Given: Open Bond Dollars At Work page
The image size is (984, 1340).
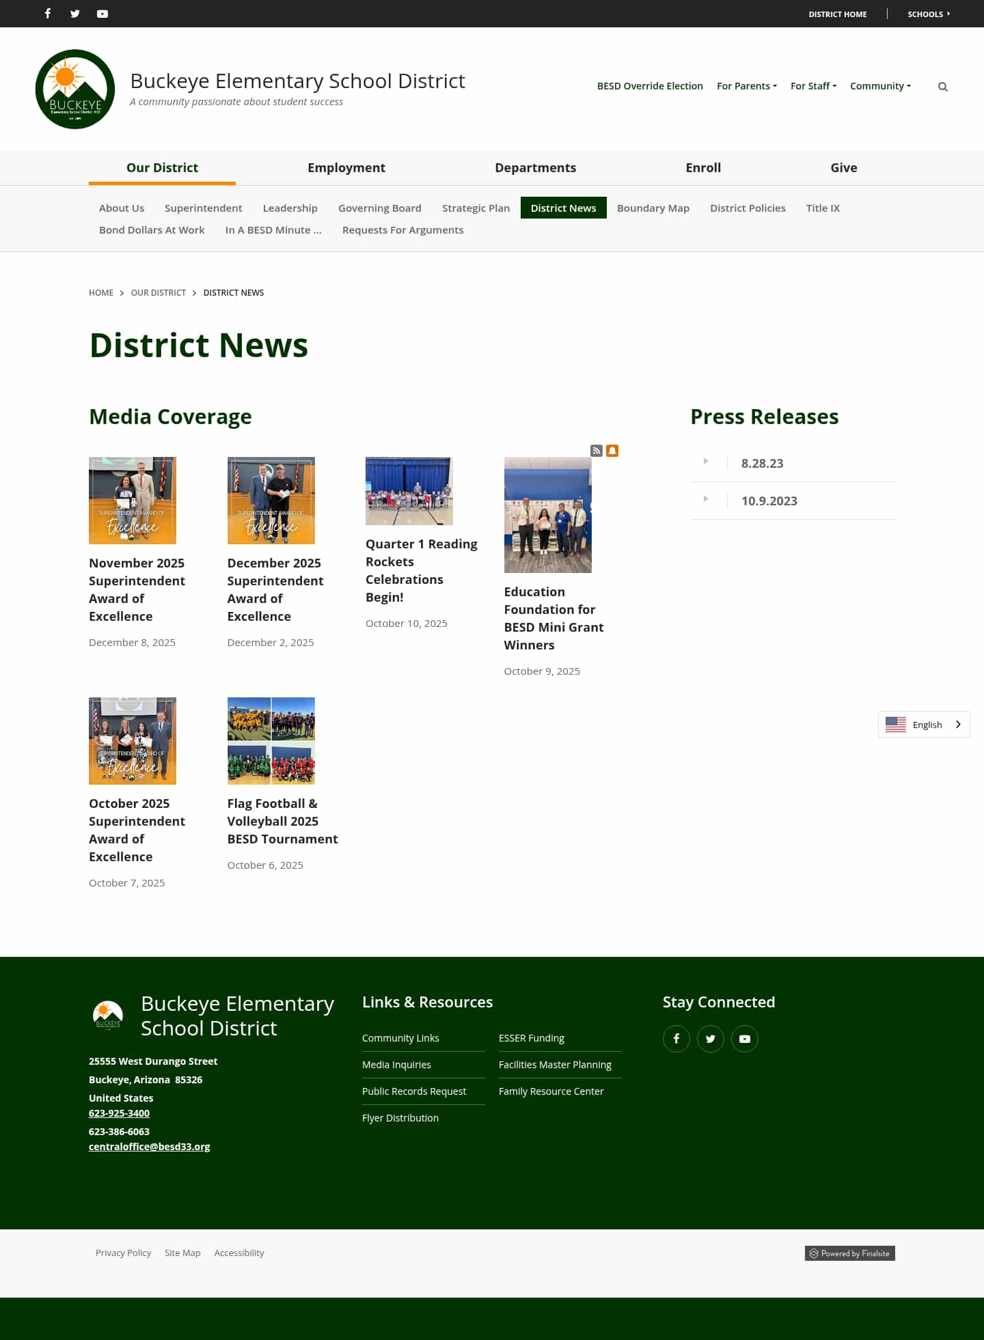Looking at the screenshot, I should pyautogui.click(x=152, y=230).
